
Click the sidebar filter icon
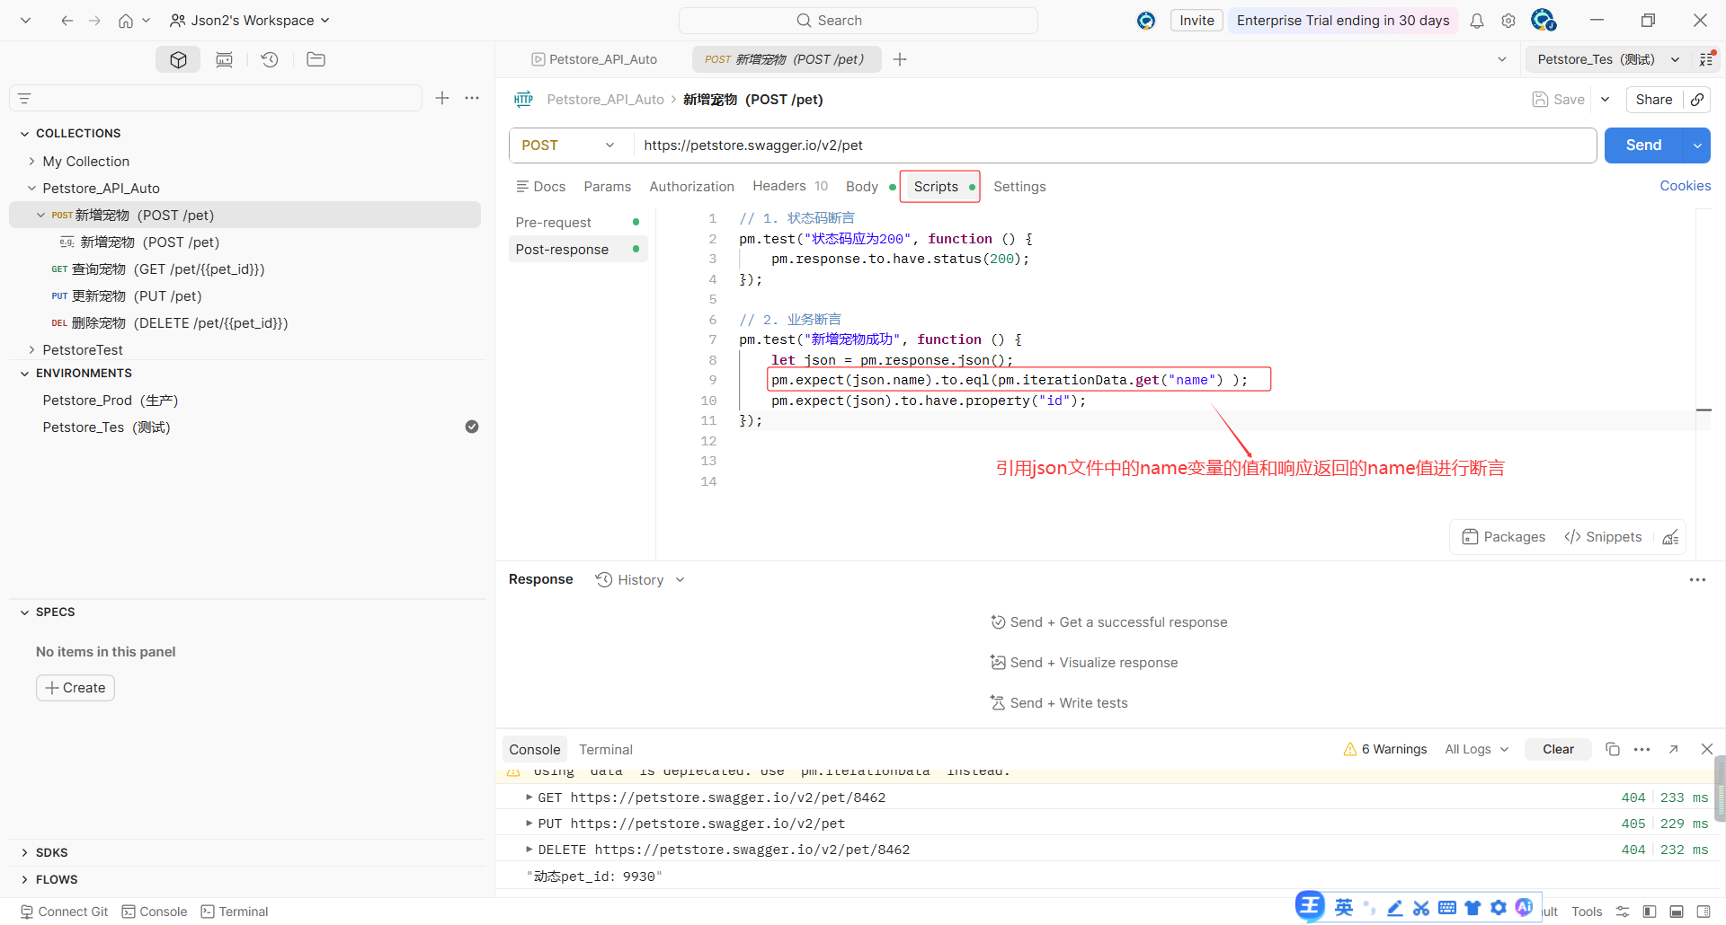[x=24, y=98]
